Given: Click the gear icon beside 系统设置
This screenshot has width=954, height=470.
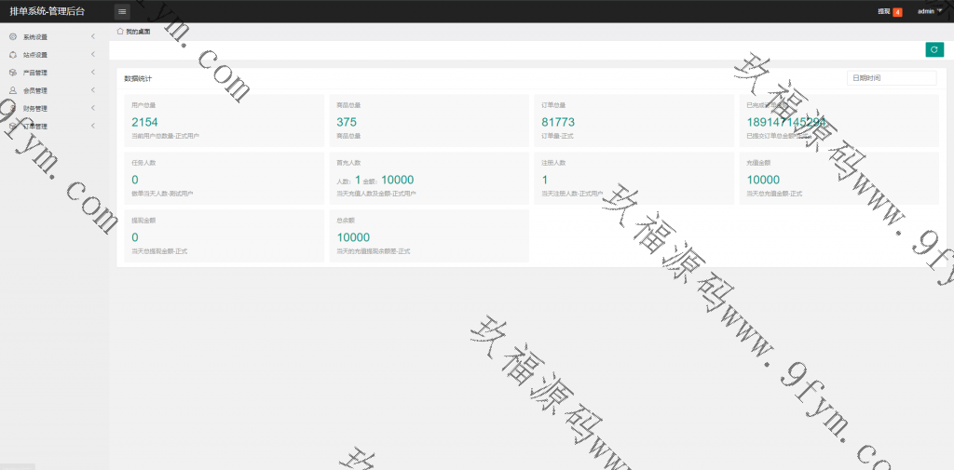Looking at the screenshot, I should tap(12, 37).
